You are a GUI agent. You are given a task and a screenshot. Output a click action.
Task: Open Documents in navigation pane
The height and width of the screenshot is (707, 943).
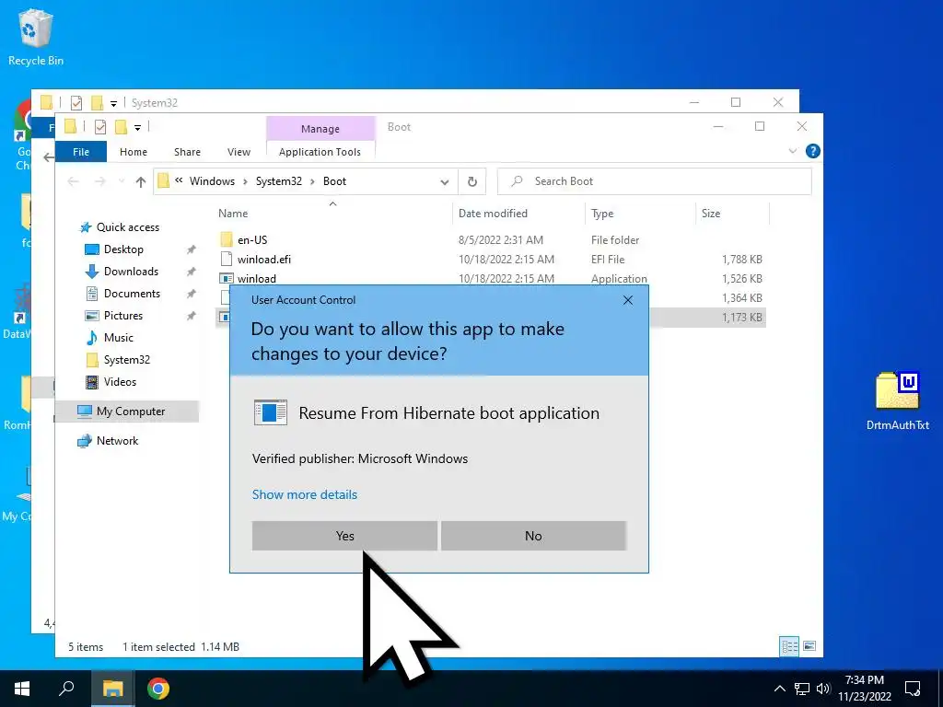pyautogui.click(x=132, y=294)
